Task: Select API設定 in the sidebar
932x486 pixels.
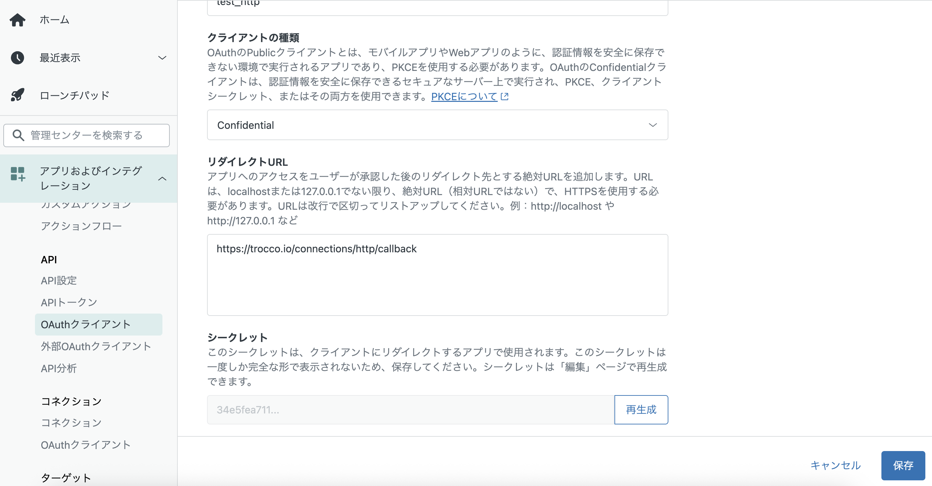Action: (x=59, y=281)
